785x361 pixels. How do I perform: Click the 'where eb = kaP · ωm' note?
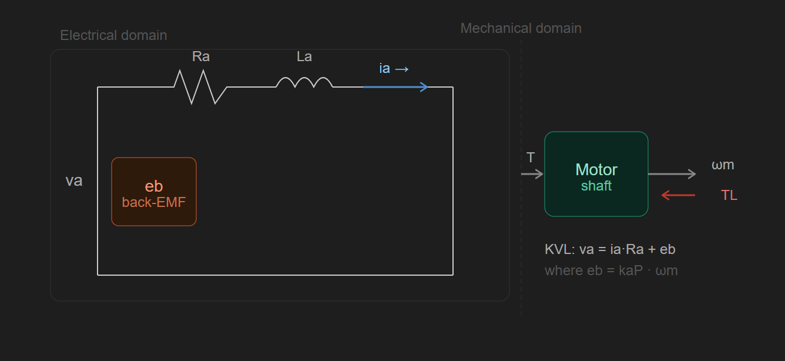[x=611, y=271]
